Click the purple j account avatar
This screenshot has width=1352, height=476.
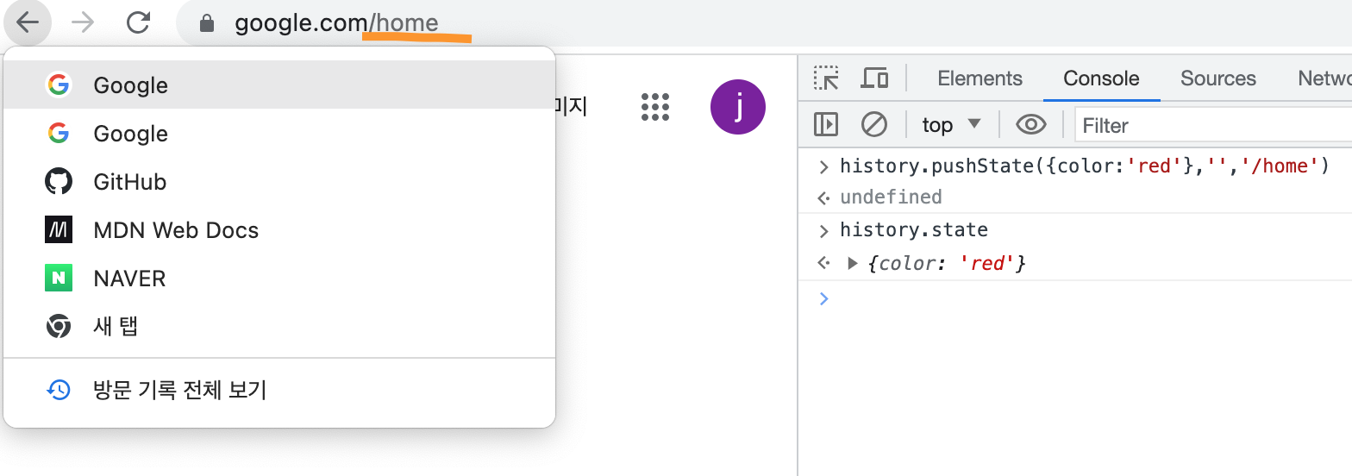point(738,106)
